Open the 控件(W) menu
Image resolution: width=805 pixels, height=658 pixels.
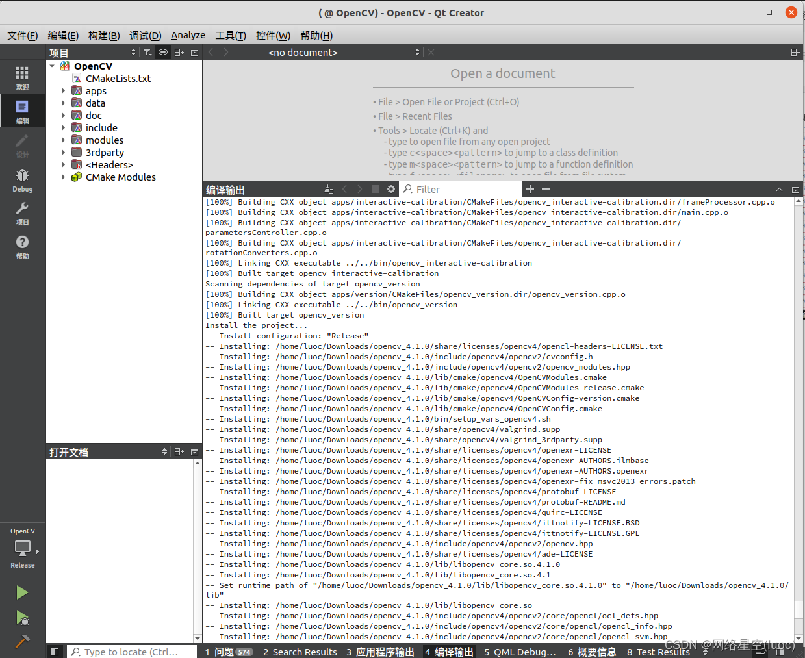273,35
